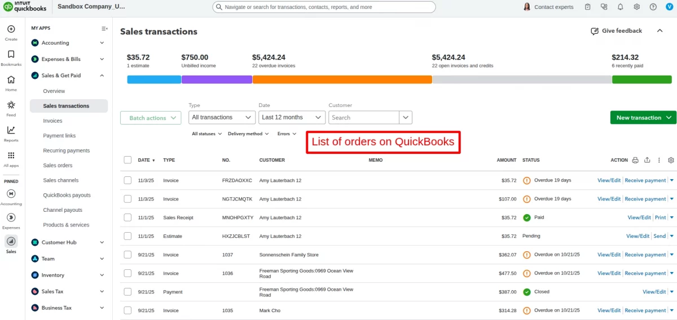Check the box for invoice 1035
Image resolution: width=677 pixels, height=320 pixels.
tap(128, 310)
